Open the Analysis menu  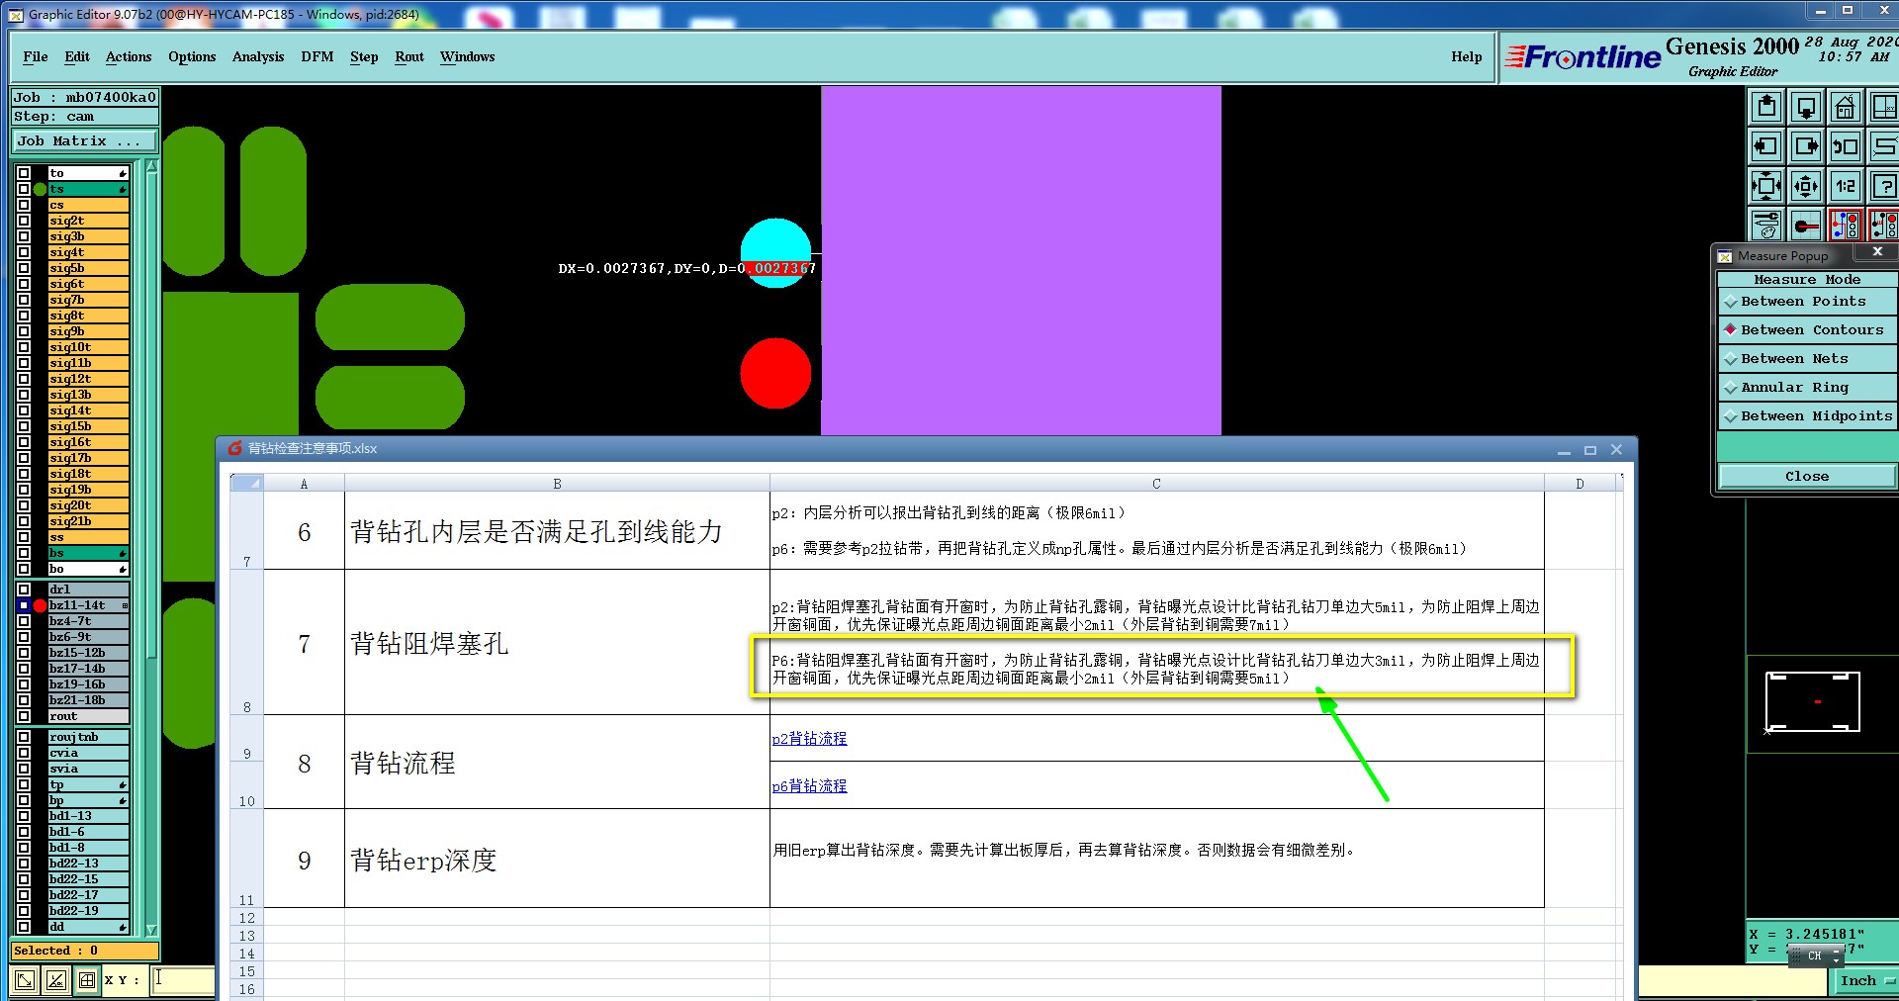coord(258,57)
